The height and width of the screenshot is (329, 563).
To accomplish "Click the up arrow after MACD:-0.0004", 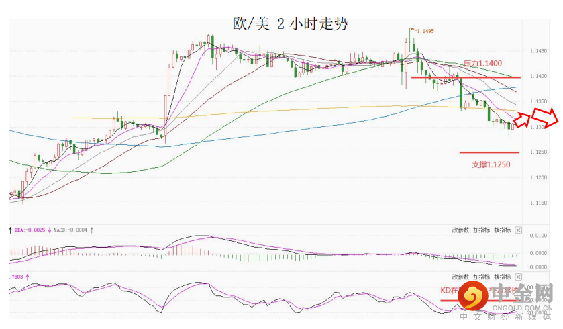I will 92,230.
